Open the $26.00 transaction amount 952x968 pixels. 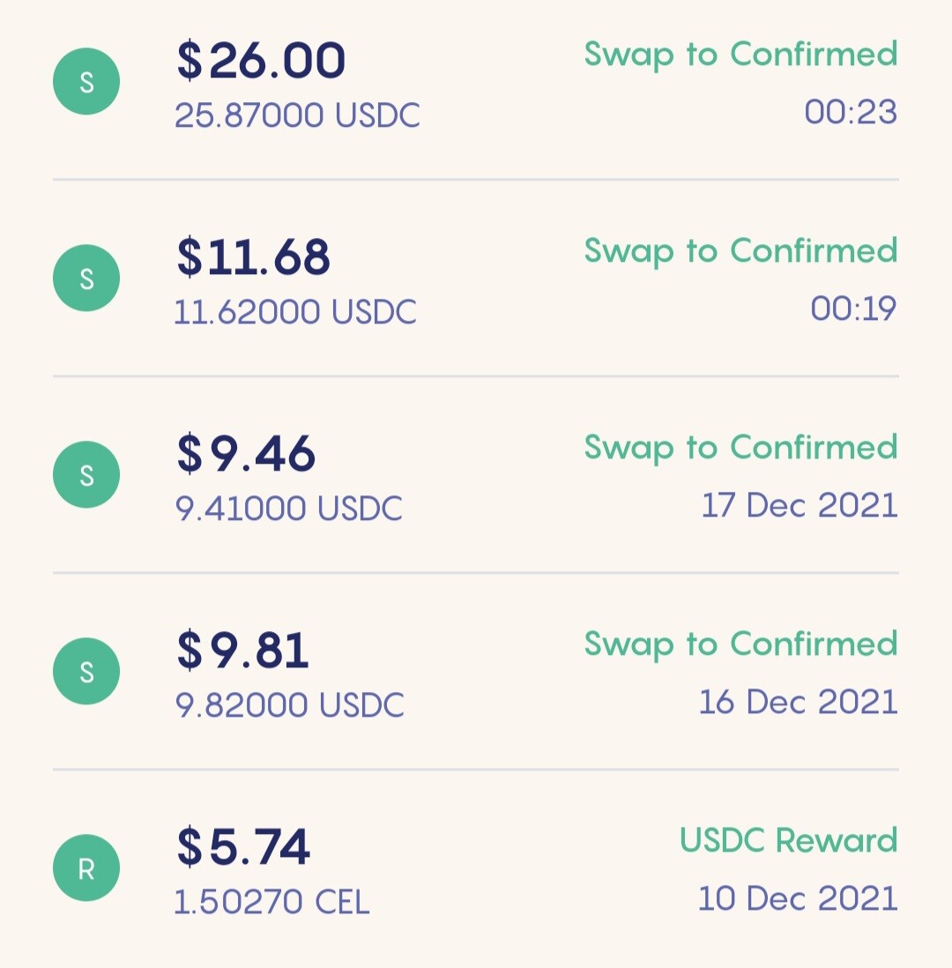click(x=261, y=61)
